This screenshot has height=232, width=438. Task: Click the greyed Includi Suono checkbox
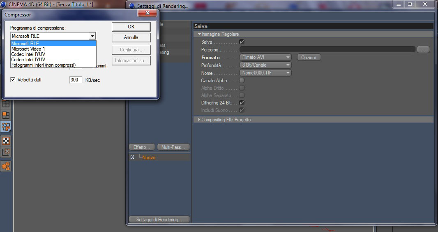[x=242, y=110]
